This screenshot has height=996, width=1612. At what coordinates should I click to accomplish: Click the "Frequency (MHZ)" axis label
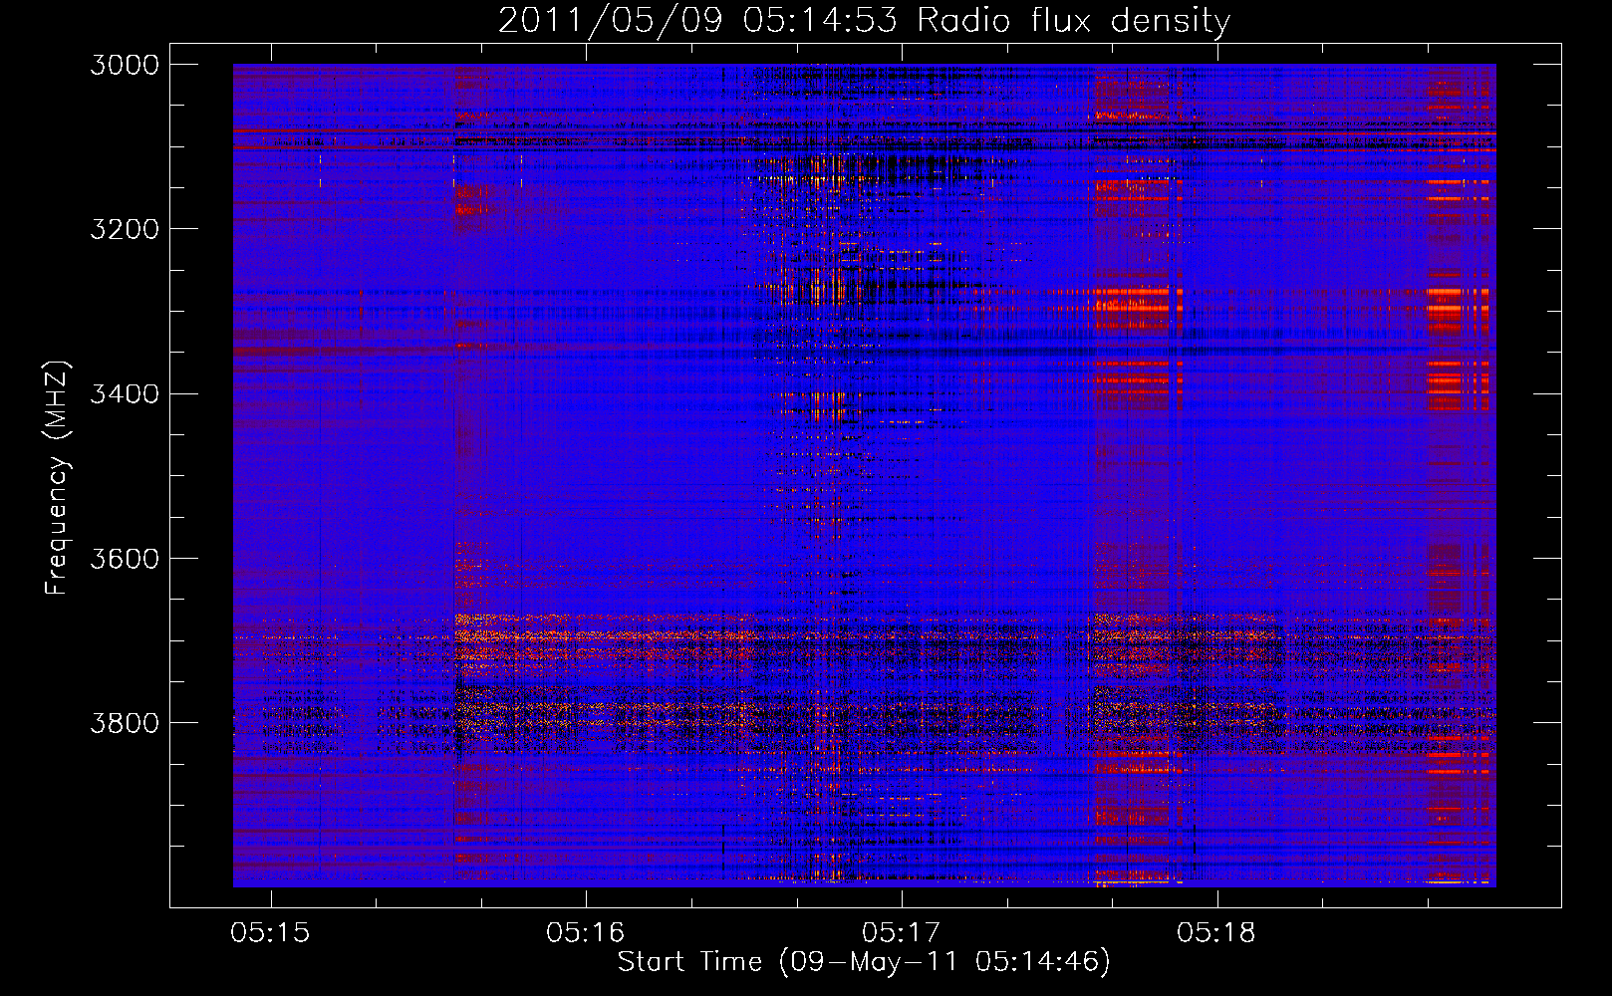(x=57, y=478)
